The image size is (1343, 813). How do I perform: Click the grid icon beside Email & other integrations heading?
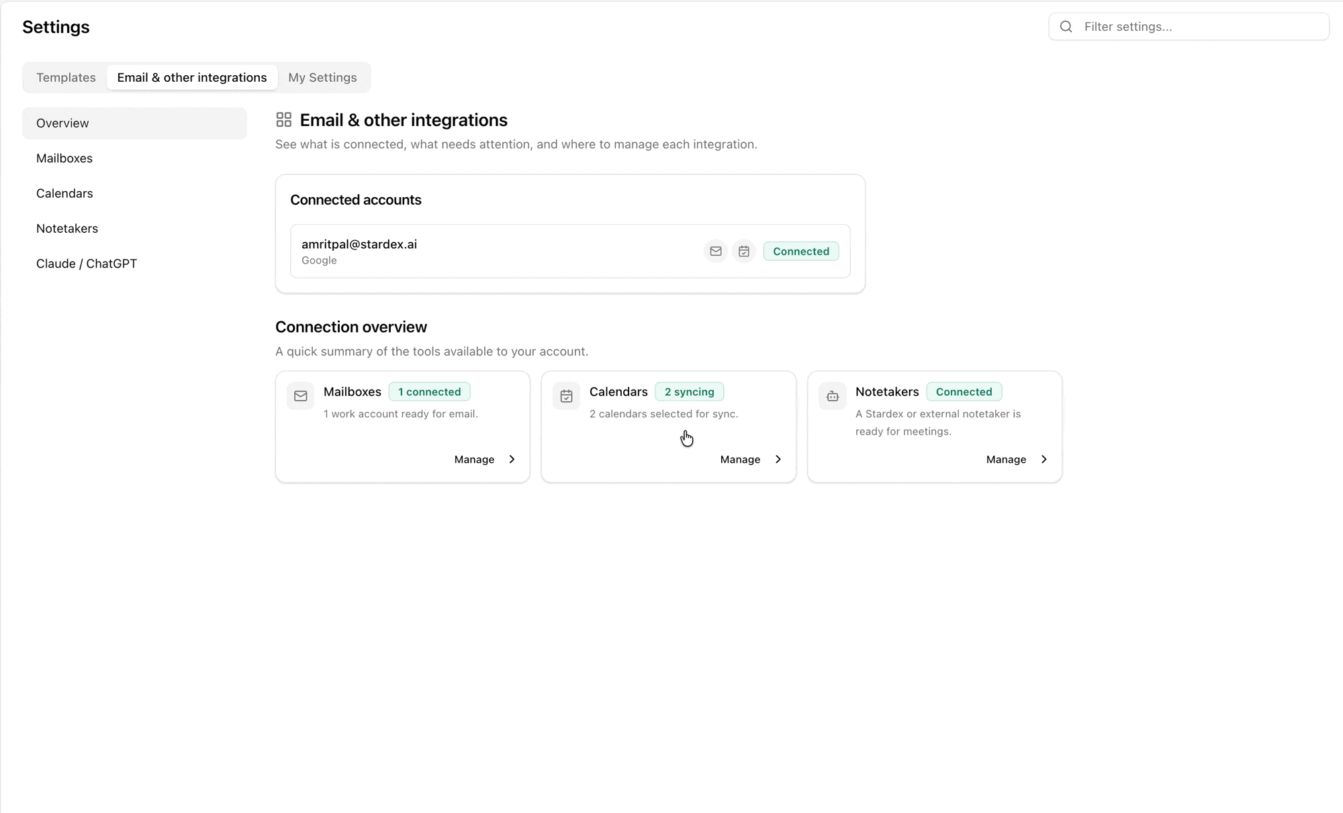pos(284,120)
